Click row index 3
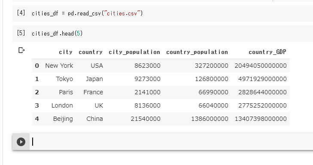 37,105
